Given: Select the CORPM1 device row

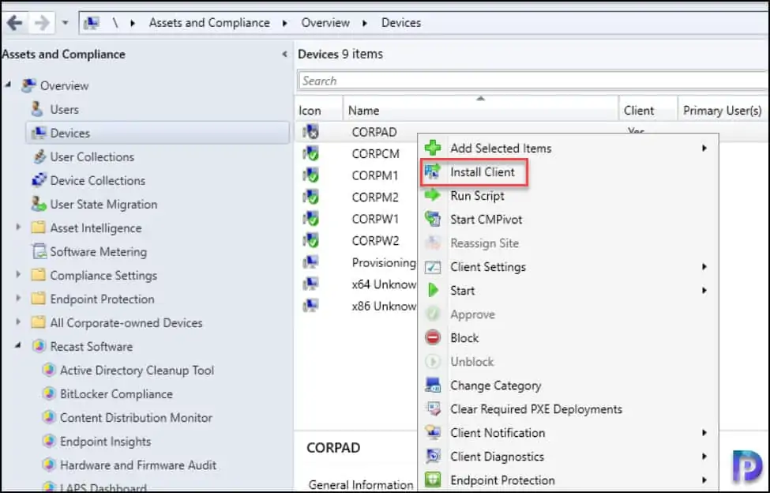Looking at the screenshot, I should [374, 175].
